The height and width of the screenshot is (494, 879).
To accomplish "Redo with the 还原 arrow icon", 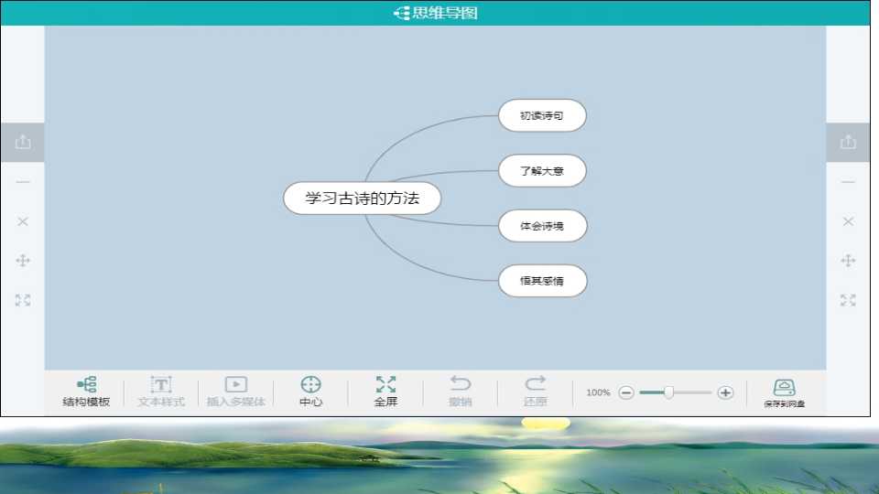I will click(535, 383).
